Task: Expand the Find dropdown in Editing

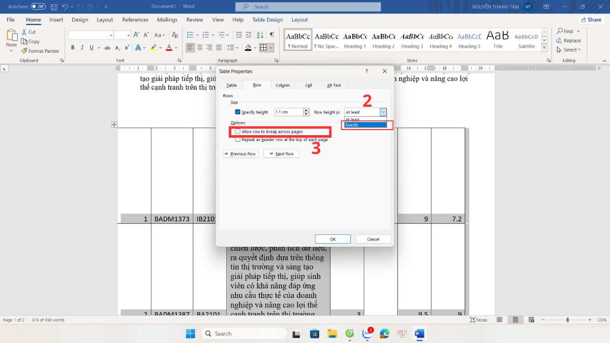Action: (579, 31)
